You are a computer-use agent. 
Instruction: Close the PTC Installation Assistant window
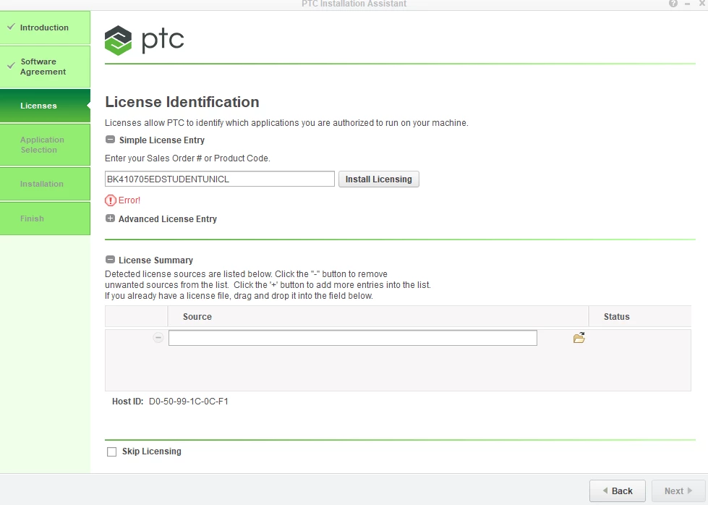pos(701,4)
